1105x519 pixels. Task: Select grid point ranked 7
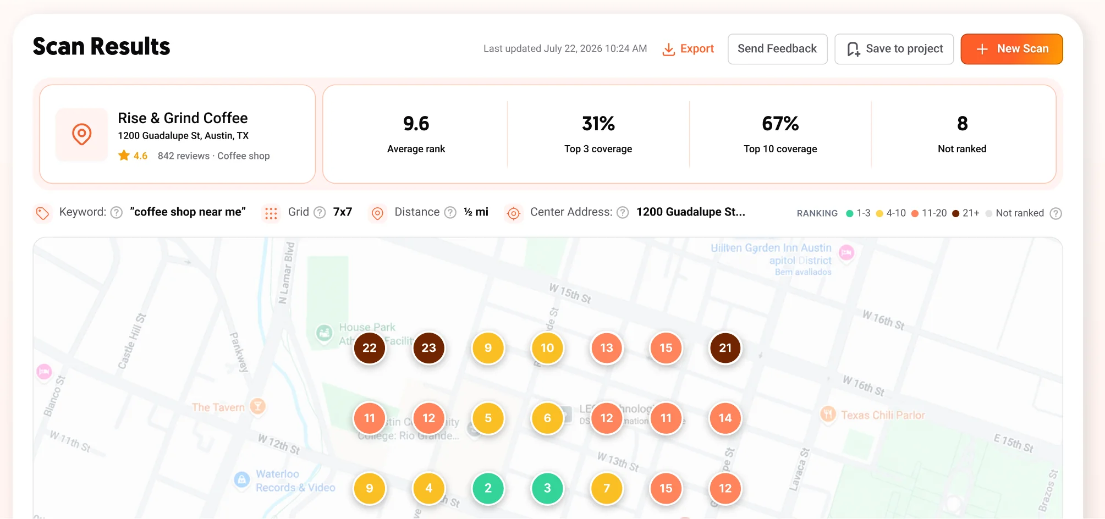tap(607, 488)
